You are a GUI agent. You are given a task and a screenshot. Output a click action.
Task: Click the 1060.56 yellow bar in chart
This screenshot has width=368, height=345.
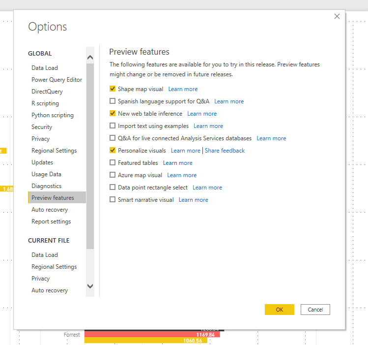click(x=146, y=340)
